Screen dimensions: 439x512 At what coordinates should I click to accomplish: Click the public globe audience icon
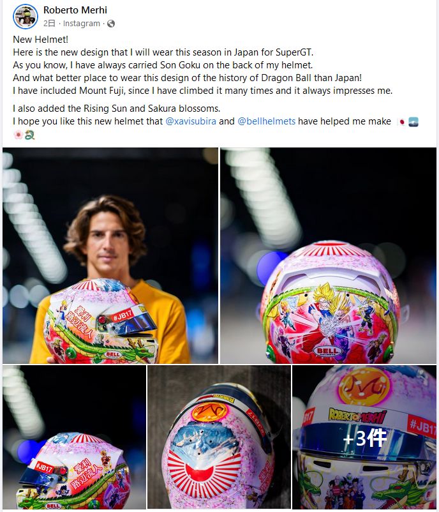click(x=111, y=24)
